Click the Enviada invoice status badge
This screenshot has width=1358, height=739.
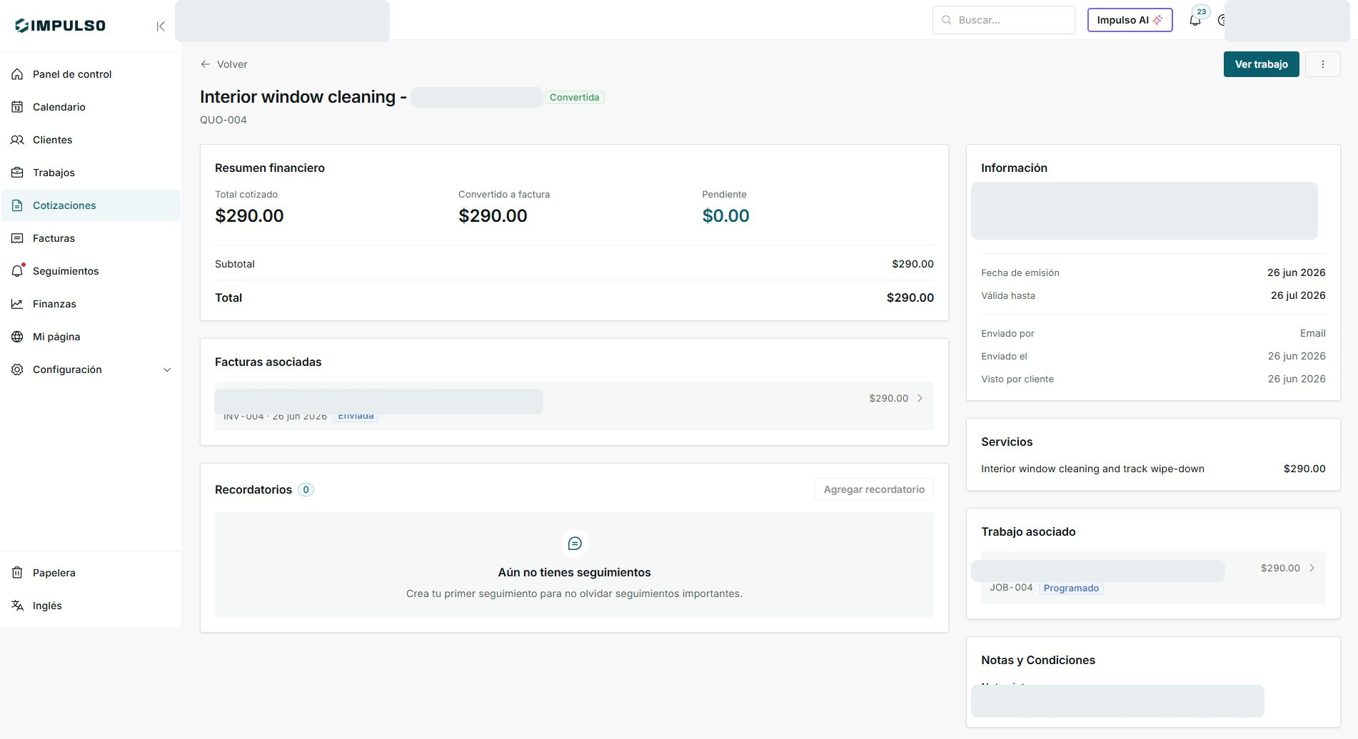click(x=356, y=417)
